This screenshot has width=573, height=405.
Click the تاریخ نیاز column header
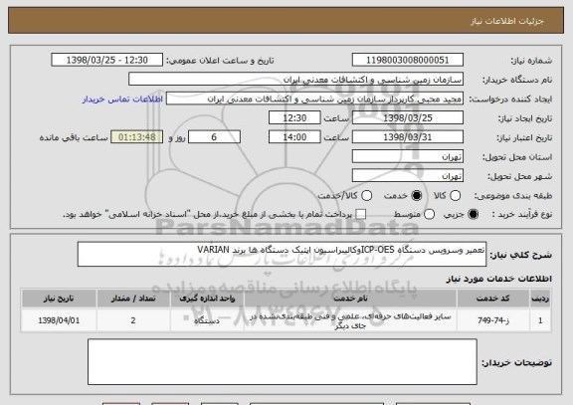tap(59, 299)
